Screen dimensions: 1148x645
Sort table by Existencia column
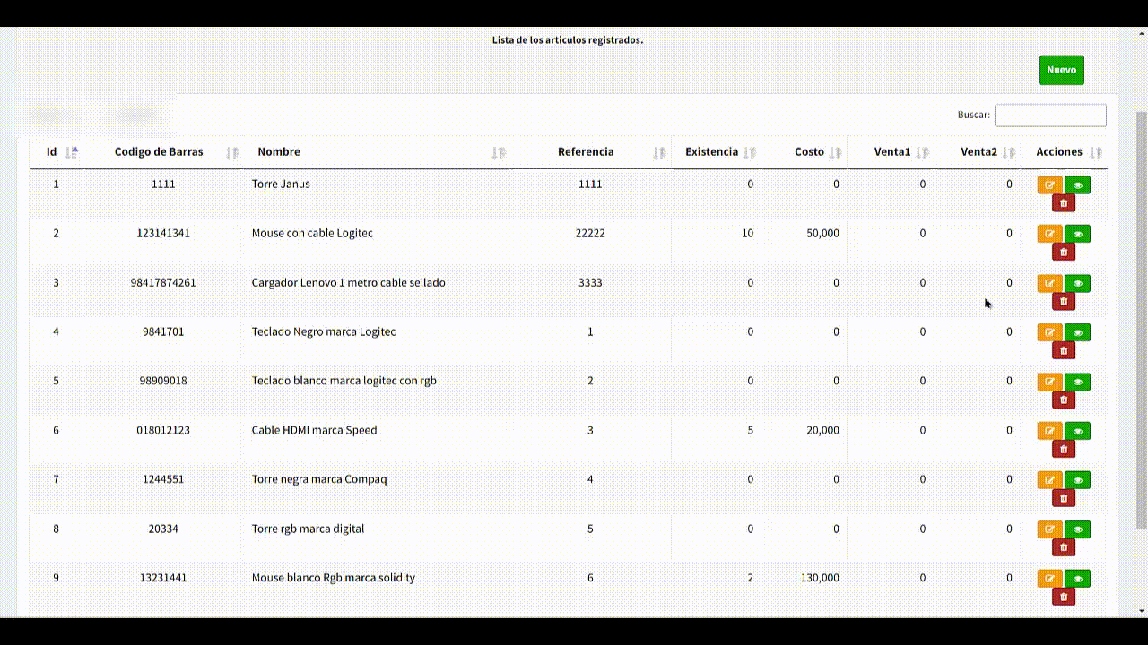[x=712, y=152]
